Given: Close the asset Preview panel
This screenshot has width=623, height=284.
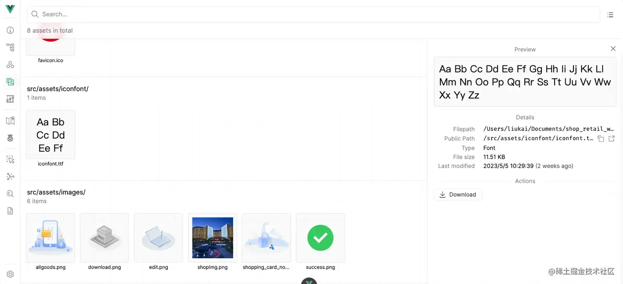Looking at the screenshot, I should (613, 49).
